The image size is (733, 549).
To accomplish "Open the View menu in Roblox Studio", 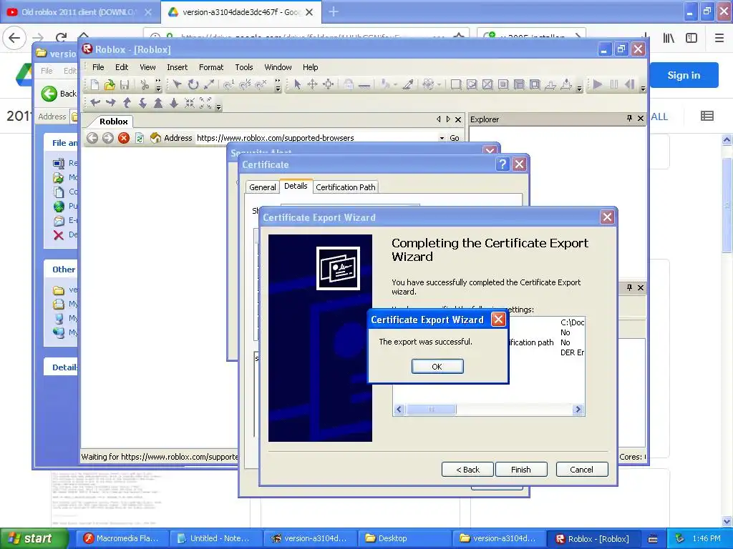I will pyautogui.click(x=147, y=67).
